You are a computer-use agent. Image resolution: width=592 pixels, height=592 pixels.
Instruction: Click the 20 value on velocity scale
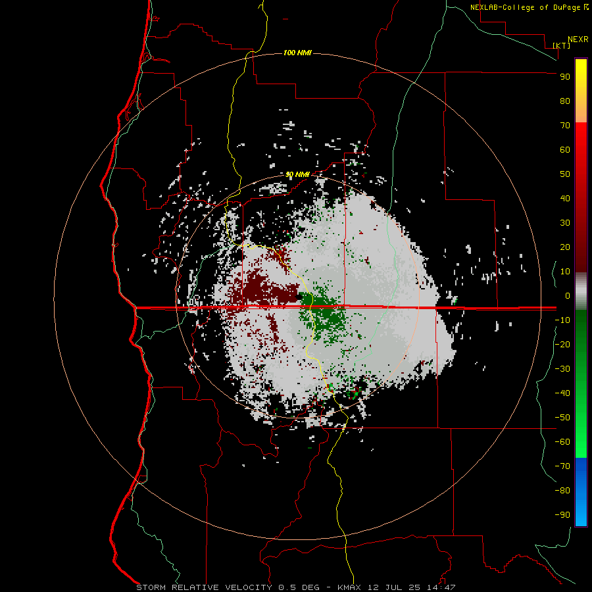point(565,247)
